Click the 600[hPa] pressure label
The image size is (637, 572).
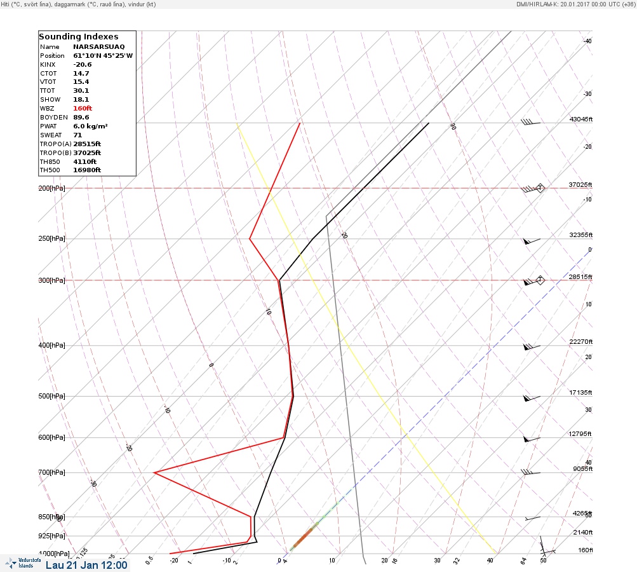51,438
